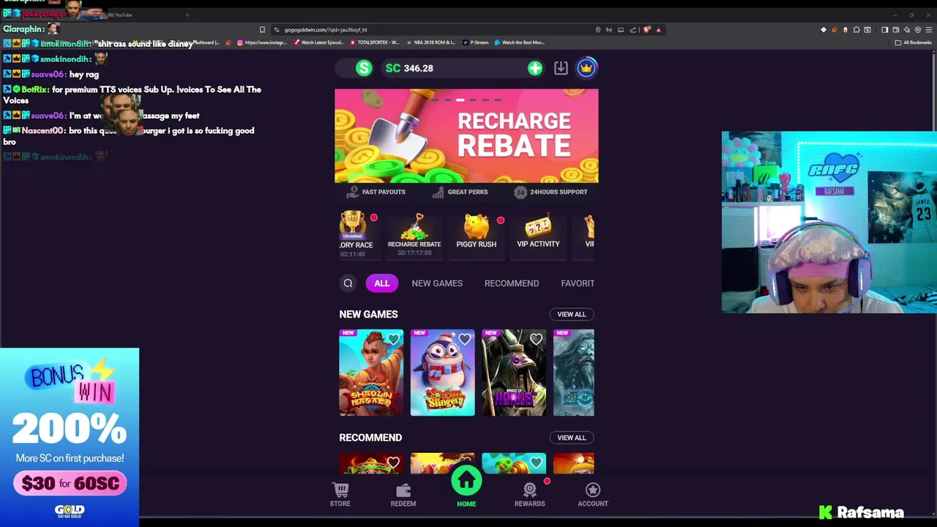The image size is (937, 527).
Task: Click the location permission icon in address bar
Action: [x=598, y=30]
